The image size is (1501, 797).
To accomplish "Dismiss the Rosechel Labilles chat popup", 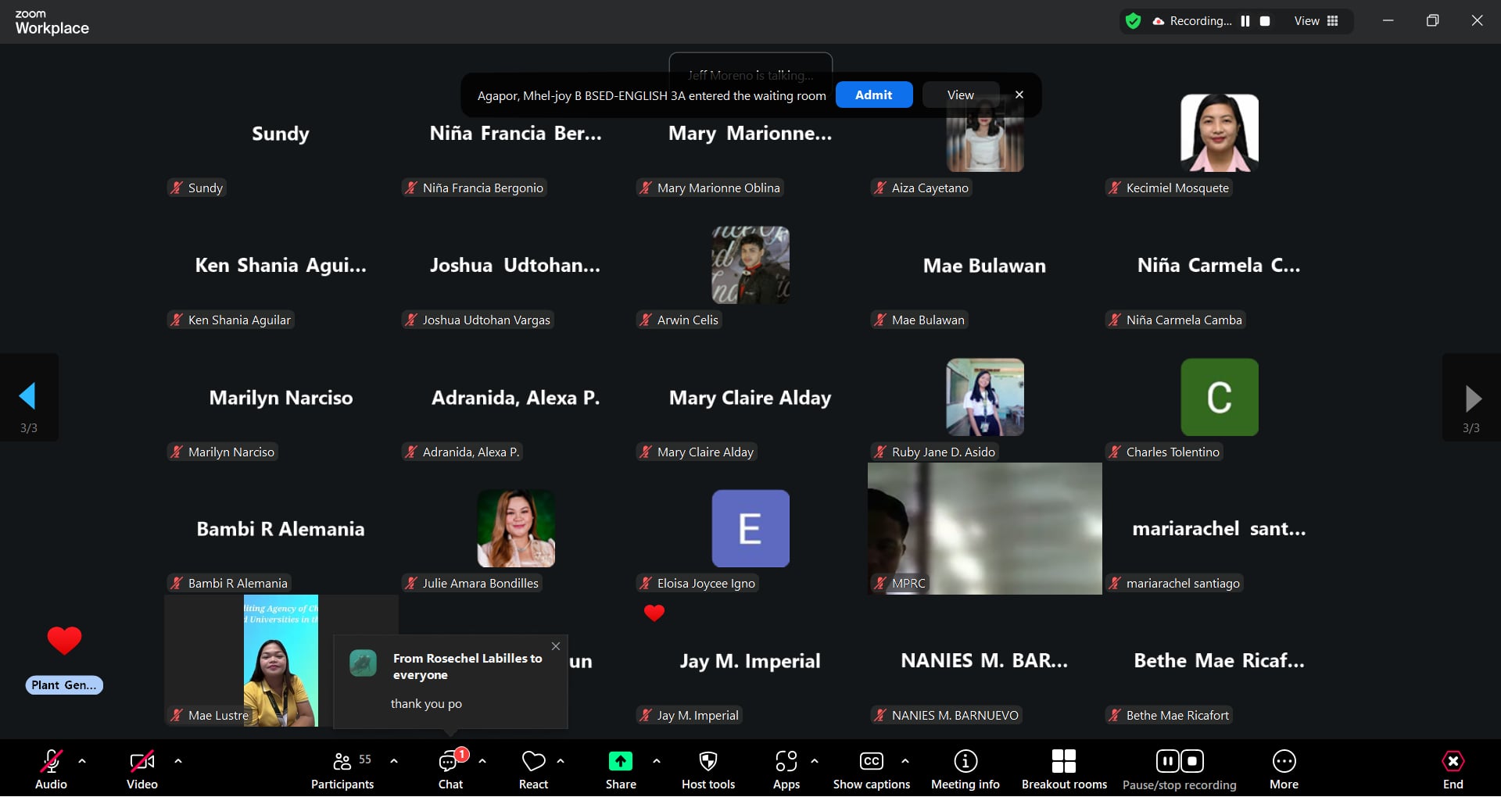I will (556, 646).
